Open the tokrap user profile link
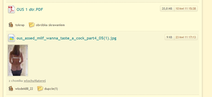 point(20,25)
